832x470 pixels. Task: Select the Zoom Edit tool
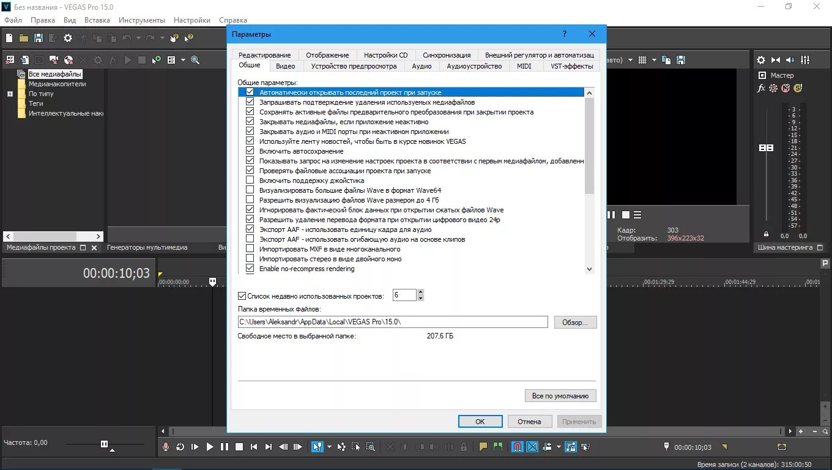371,447
